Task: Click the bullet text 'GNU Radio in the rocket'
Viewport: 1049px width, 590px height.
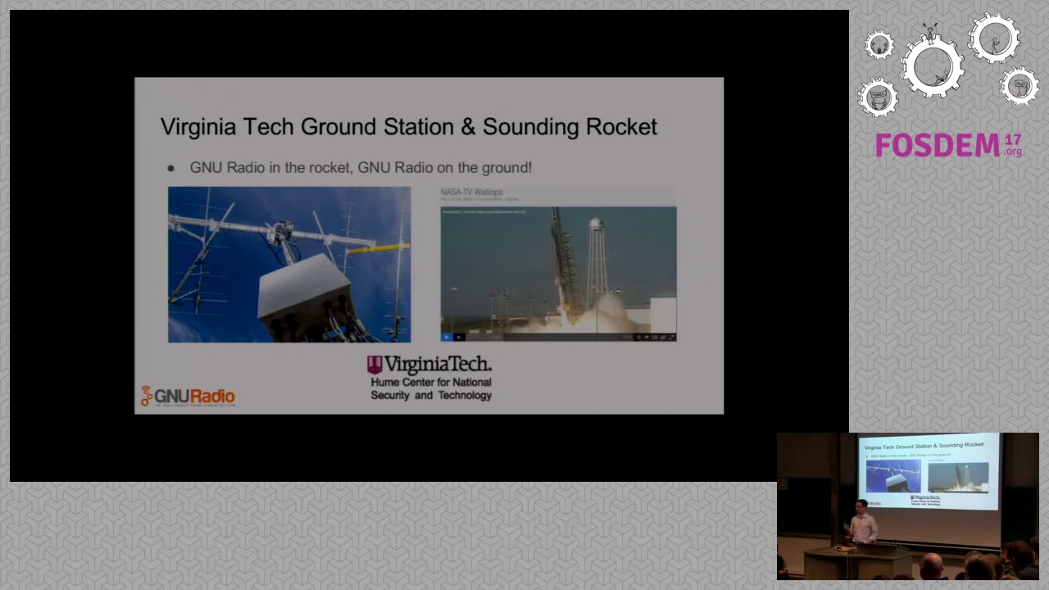Action: pos(270,167)
